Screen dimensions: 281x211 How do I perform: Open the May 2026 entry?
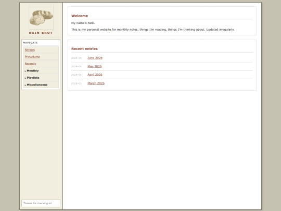(x=94, y=66)
